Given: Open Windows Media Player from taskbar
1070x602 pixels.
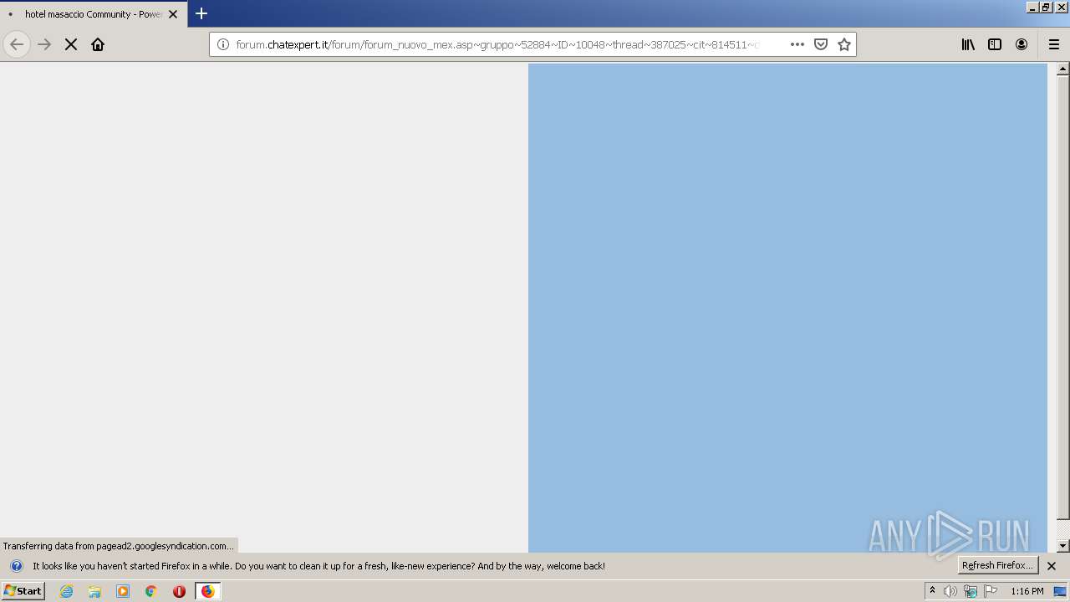Looking at the screenshot, I should (x=123, y=591).
